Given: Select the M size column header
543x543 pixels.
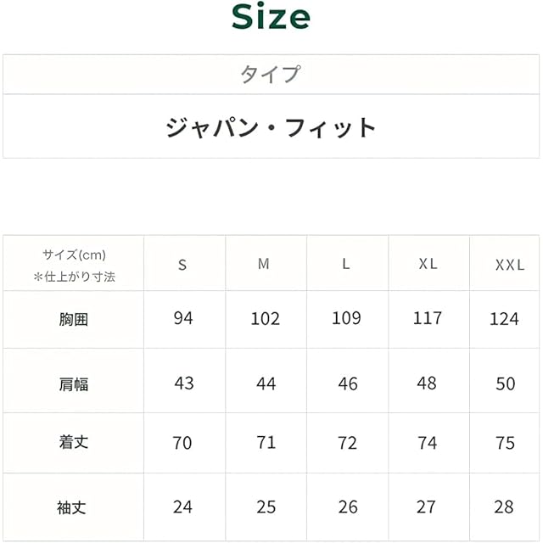Looking at the screenshot, I should click(264, 264).
